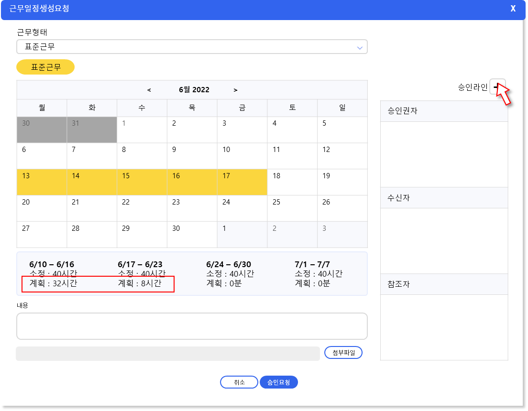Select grayed May 30 cell

tap(42, 130)
